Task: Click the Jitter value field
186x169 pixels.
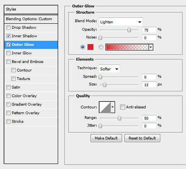Action: coord(149,126)
